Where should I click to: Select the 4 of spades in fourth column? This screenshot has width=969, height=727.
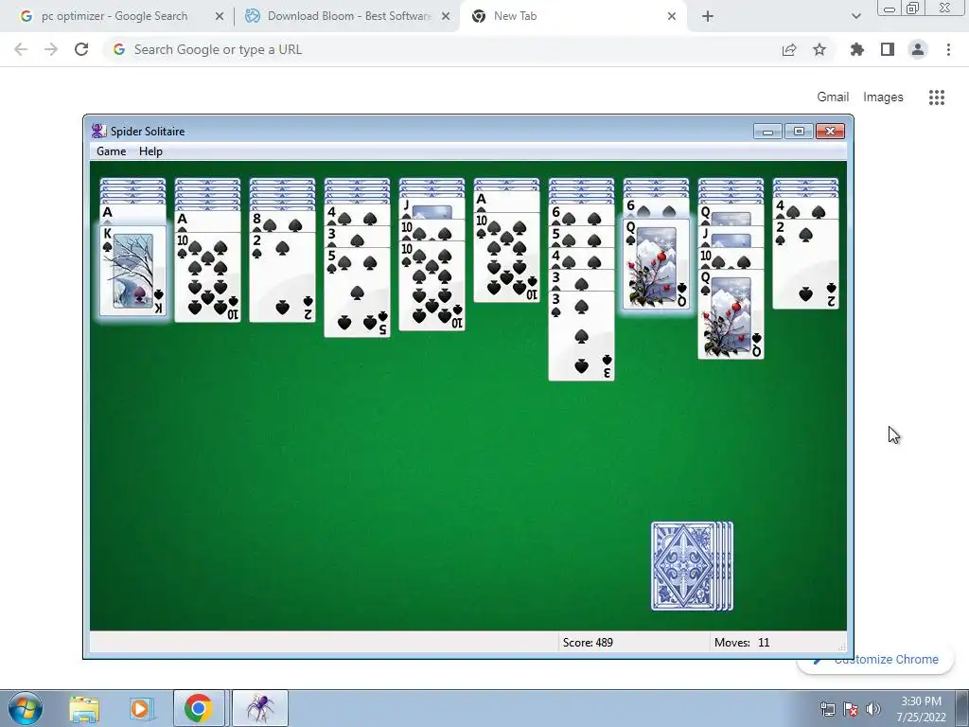[357, 215]
